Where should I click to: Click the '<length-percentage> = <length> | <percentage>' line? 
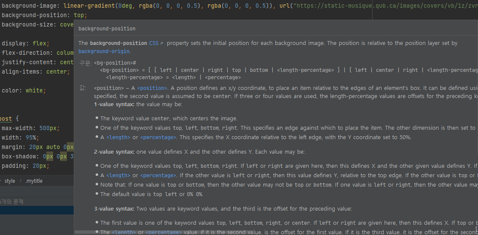(x=174, y=77)
